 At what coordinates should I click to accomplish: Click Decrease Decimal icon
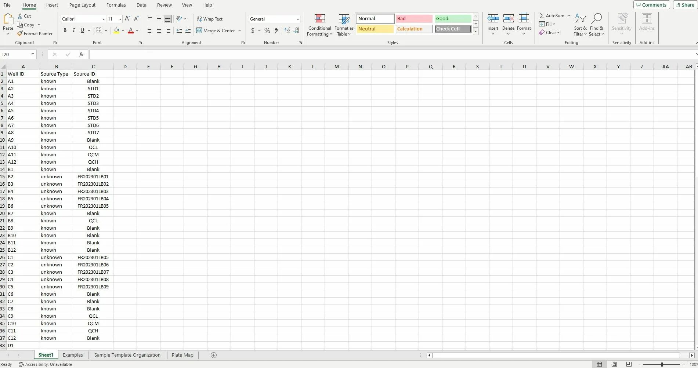click(x=297, y=30)
